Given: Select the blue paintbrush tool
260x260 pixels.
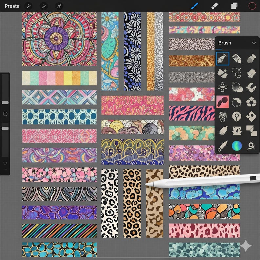Looking at the screenshot, I should click(194, 6).
